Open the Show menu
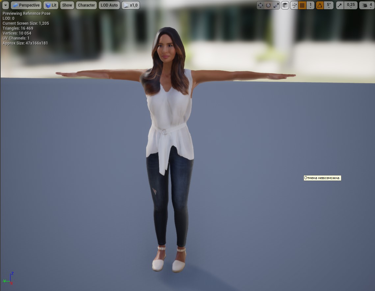The height and width of the screenshot is (291, 375). pos(67,5)
